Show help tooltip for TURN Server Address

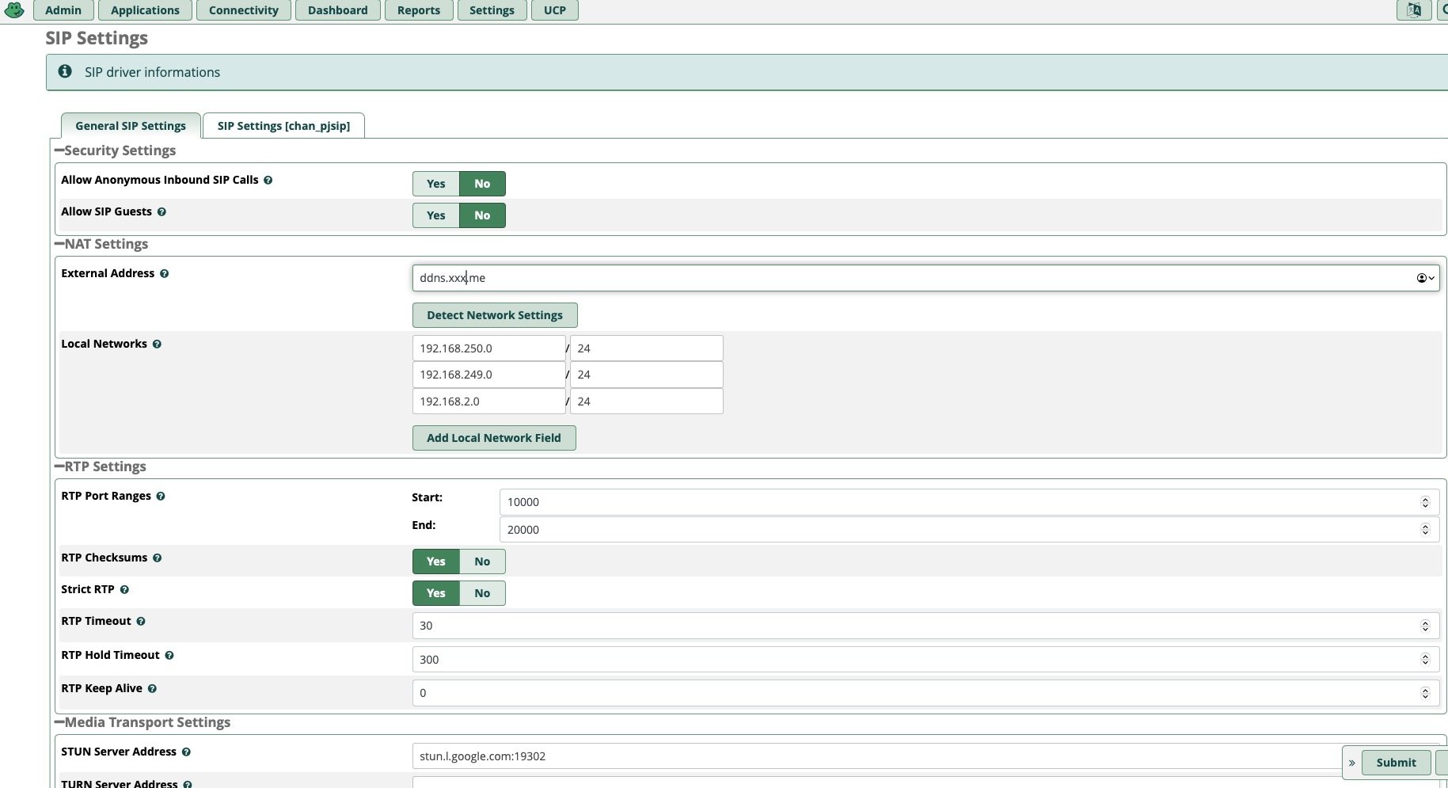pyautogui.click(x=188, y=784)
